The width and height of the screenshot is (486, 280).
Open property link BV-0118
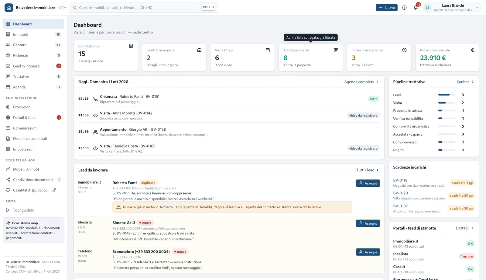tap(400, 180)
